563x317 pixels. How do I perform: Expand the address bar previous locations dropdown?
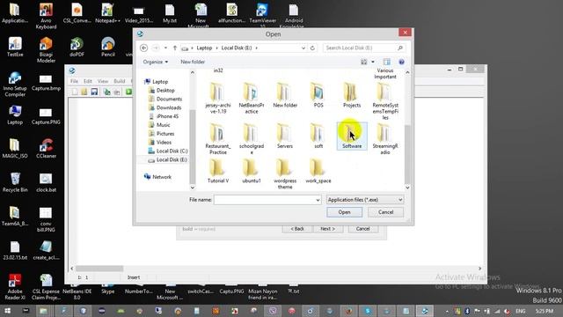(303, 48)
